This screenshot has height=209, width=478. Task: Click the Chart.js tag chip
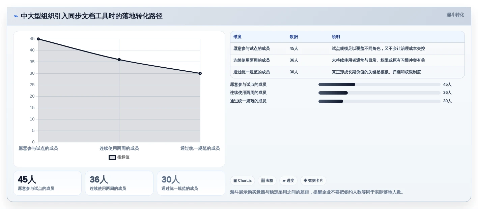tap(243, 181)
